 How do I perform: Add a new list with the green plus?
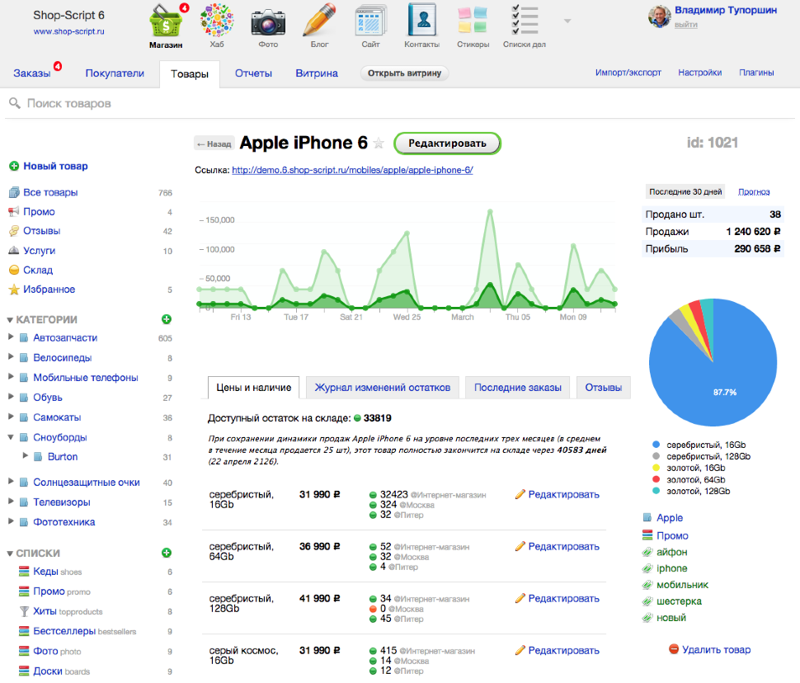pos(167,553)
